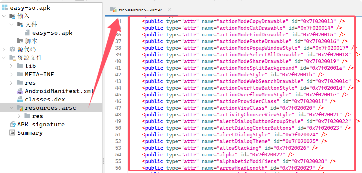The image size is (362, 173).
Task: Click the allowStacking attribute name
Action: (239, 148)
